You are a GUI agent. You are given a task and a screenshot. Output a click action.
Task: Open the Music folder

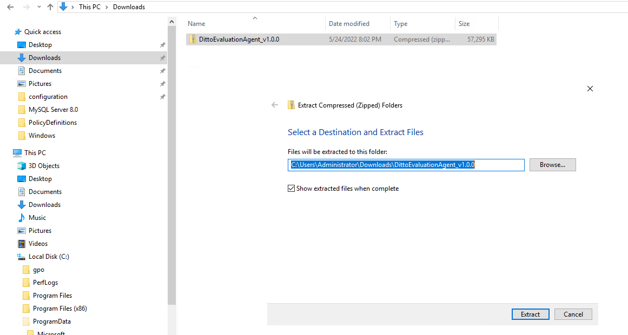pos(37,217)
